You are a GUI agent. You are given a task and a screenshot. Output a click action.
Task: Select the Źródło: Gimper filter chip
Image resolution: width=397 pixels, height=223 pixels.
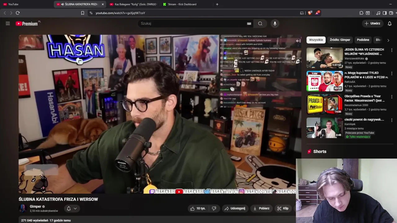coord(340,40)
